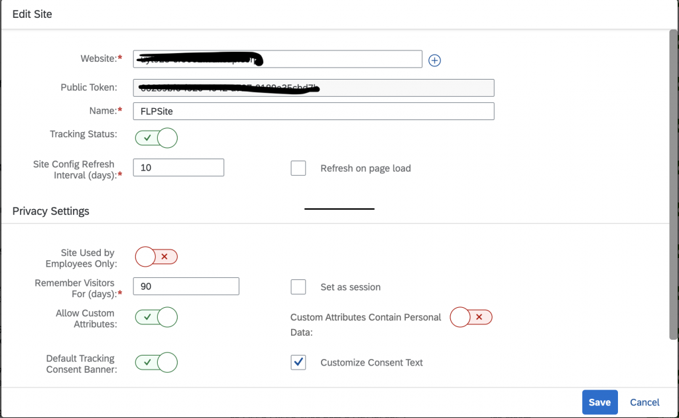Click the plus icon beside Website field

(434, 60)
